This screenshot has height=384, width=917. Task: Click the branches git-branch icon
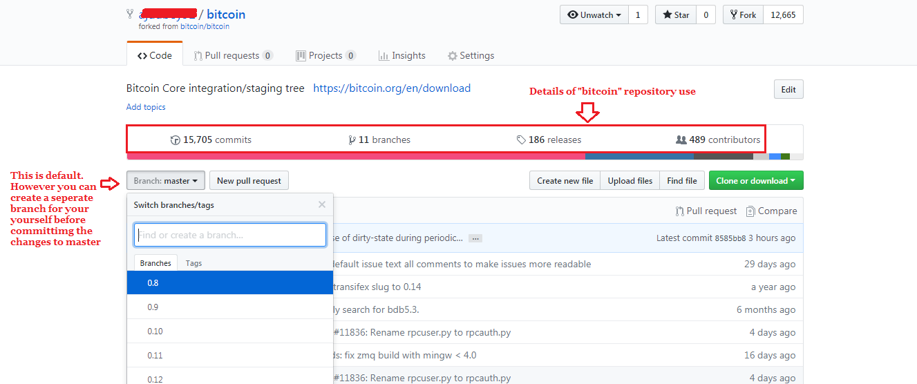pos(352,140)
